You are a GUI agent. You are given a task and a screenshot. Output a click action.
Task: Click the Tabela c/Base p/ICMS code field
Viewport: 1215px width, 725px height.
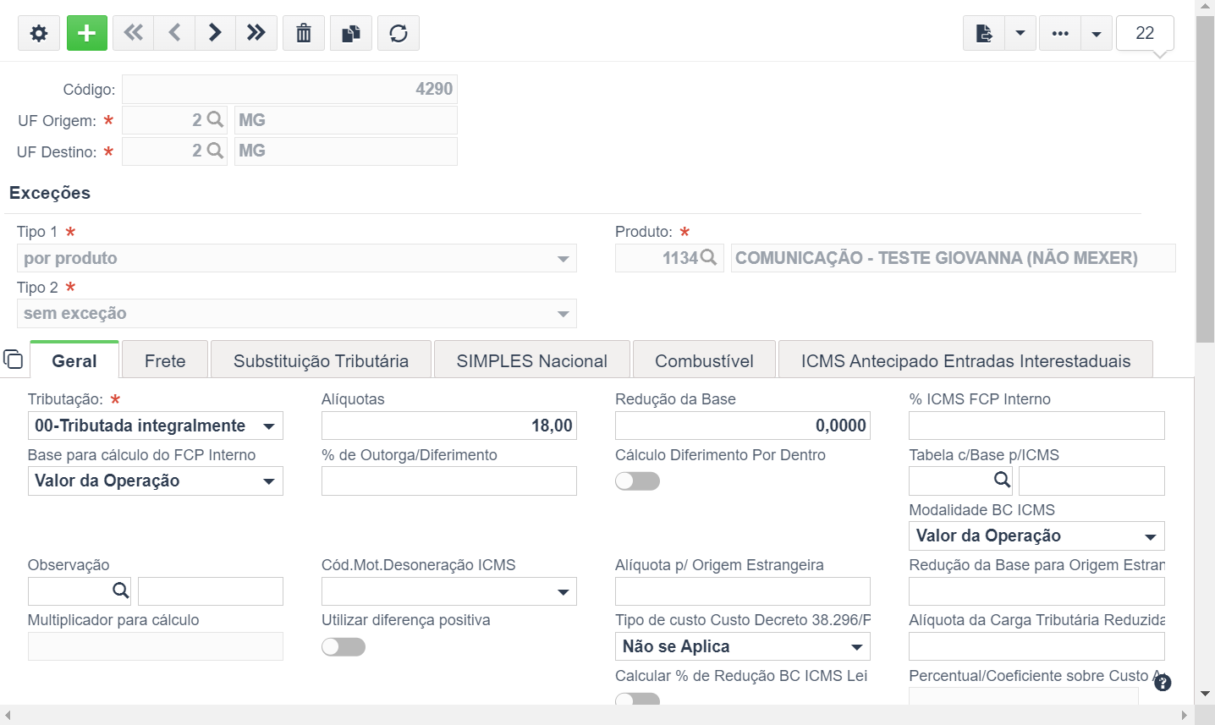pyautogui.click(x=950, y=481)
